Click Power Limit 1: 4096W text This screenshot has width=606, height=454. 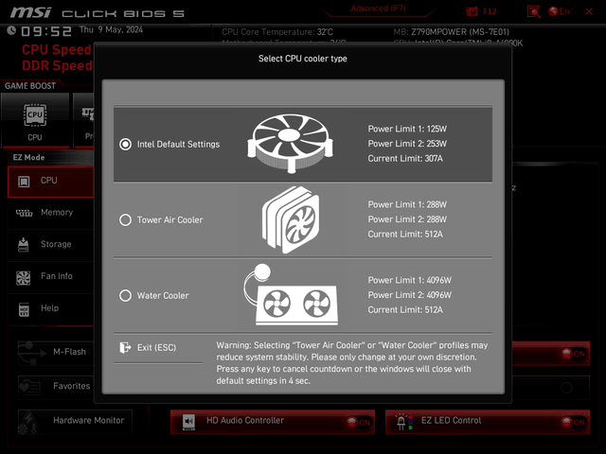[409, 280]
